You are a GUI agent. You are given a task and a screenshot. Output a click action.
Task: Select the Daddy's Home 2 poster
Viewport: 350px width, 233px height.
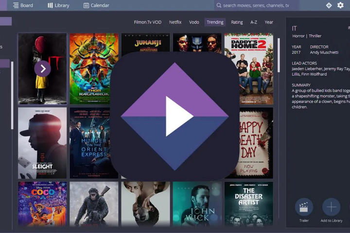tap(249, 68)
